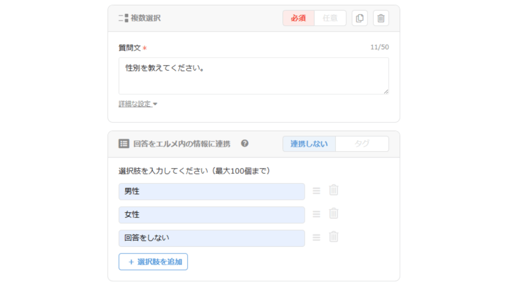Click the 選択肢を追加 button
Image resolution: width=506 pixels, height=284 pixels.
[153, 262]
